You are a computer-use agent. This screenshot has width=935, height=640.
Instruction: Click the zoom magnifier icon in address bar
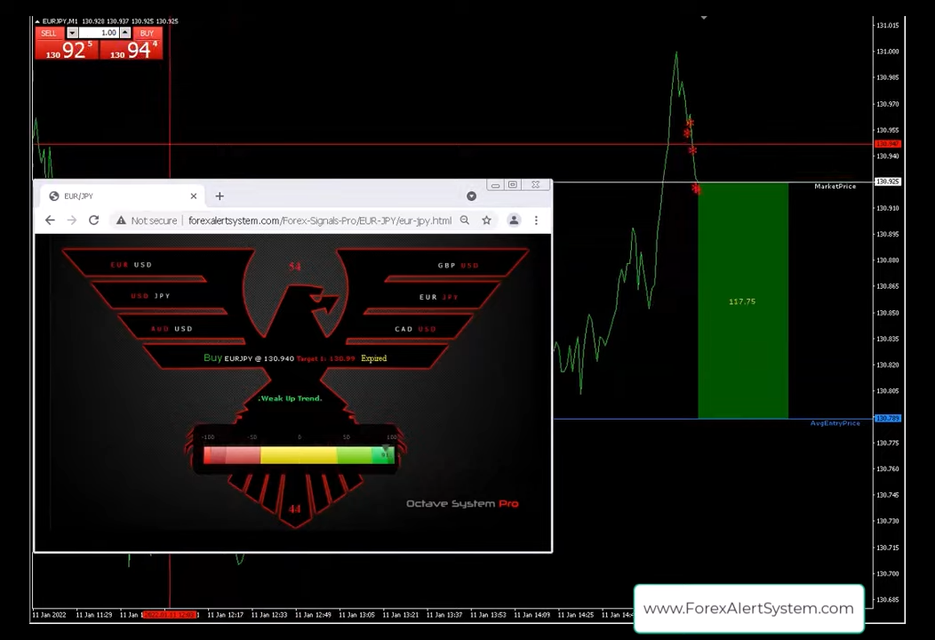point(465,220)
